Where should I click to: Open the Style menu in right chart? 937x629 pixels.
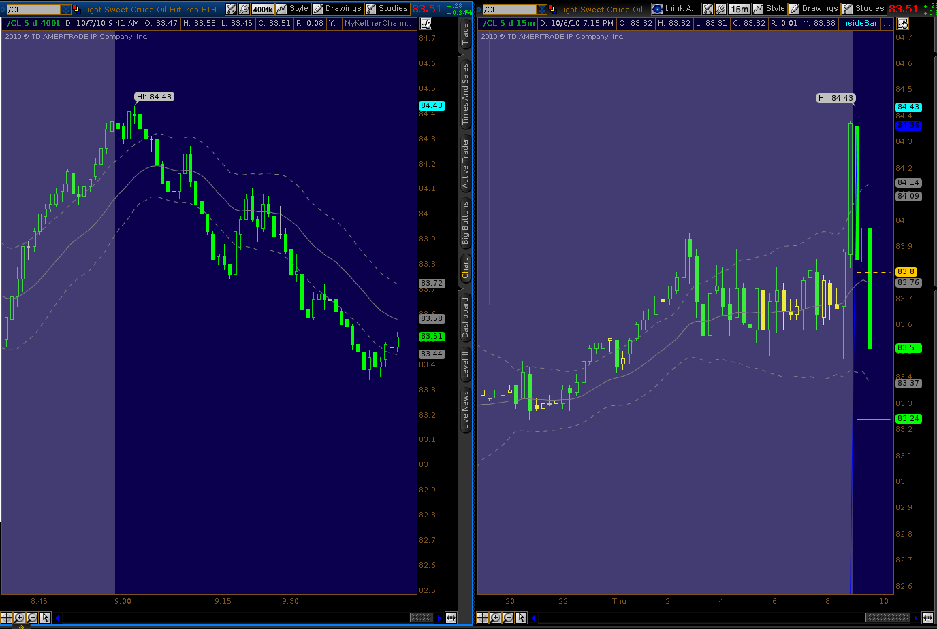[x=770, y=9]
